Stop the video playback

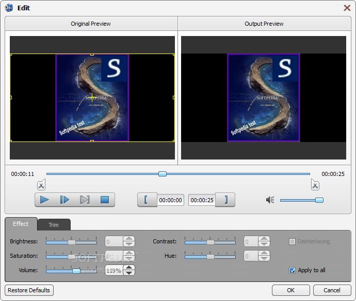[x=105, y=200]
